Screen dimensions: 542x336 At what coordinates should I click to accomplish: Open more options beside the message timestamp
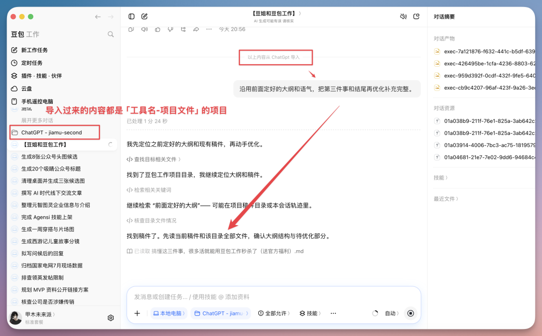(209, 30)
